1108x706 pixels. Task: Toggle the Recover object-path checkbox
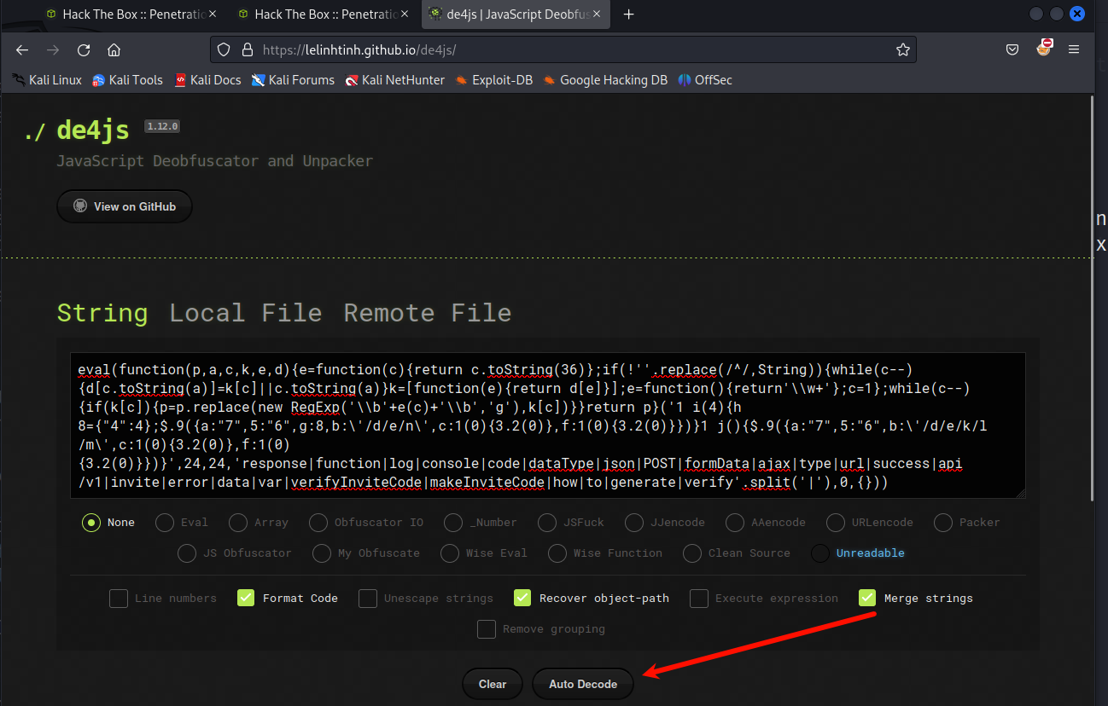coord(523,598)
